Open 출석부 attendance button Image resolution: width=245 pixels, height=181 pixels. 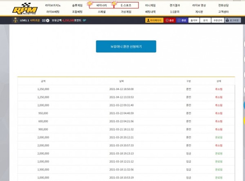tap(194, 20)
